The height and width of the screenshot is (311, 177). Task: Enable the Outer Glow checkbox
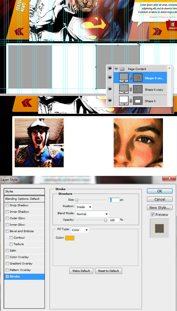pos(7,218)
